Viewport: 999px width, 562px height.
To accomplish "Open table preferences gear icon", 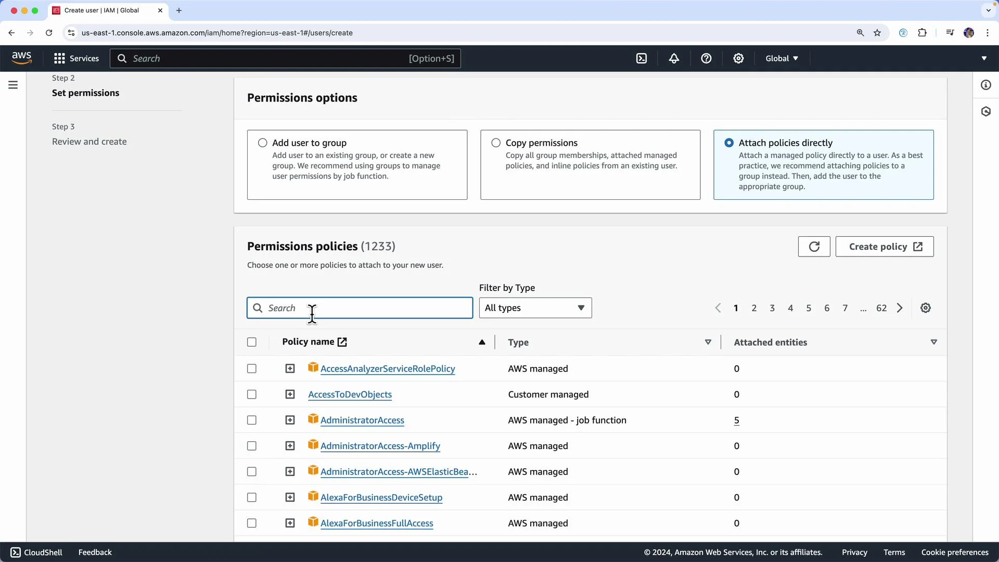I will click(x=926, y=308).
